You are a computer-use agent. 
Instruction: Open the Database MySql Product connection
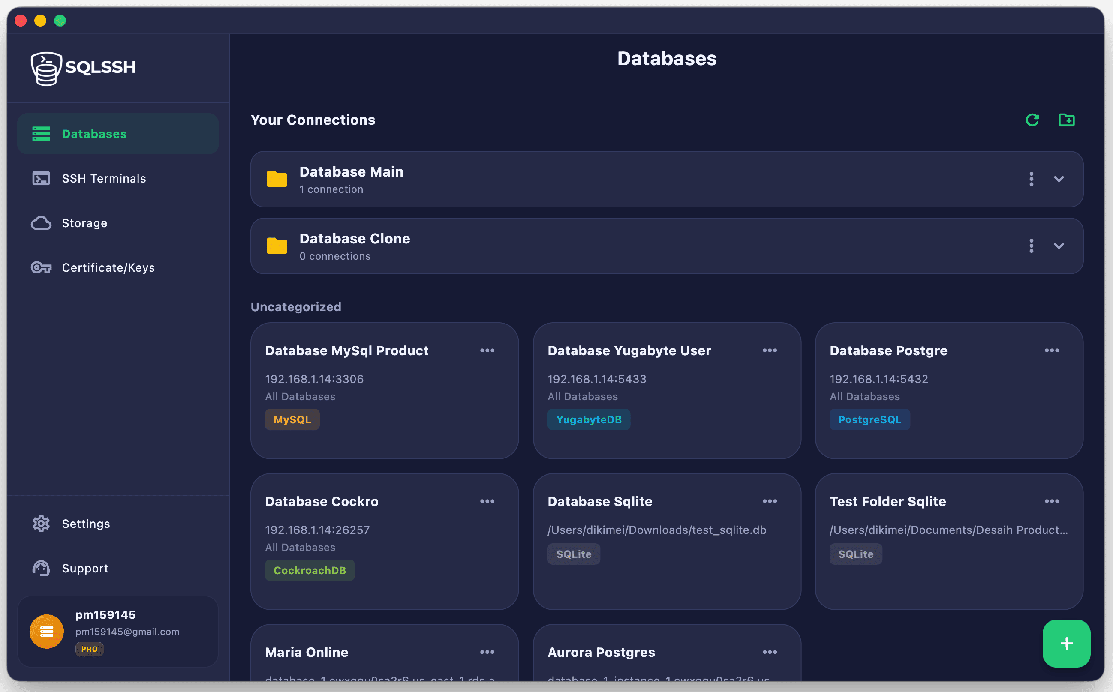tap(384, 391)
